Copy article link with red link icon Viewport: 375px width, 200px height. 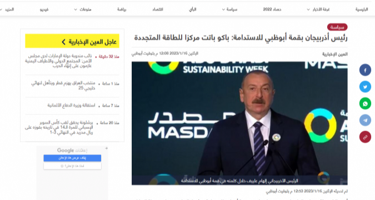pos(365,137)
